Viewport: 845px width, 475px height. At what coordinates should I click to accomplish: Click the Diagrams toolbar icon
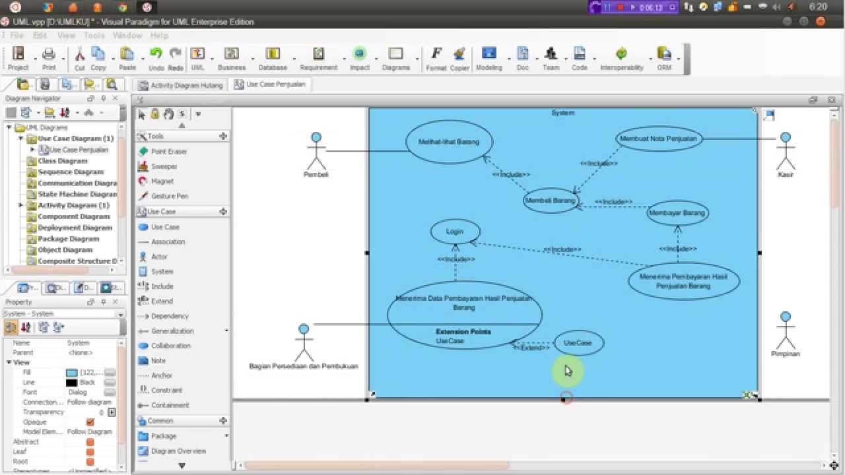[x=396, y=58]
